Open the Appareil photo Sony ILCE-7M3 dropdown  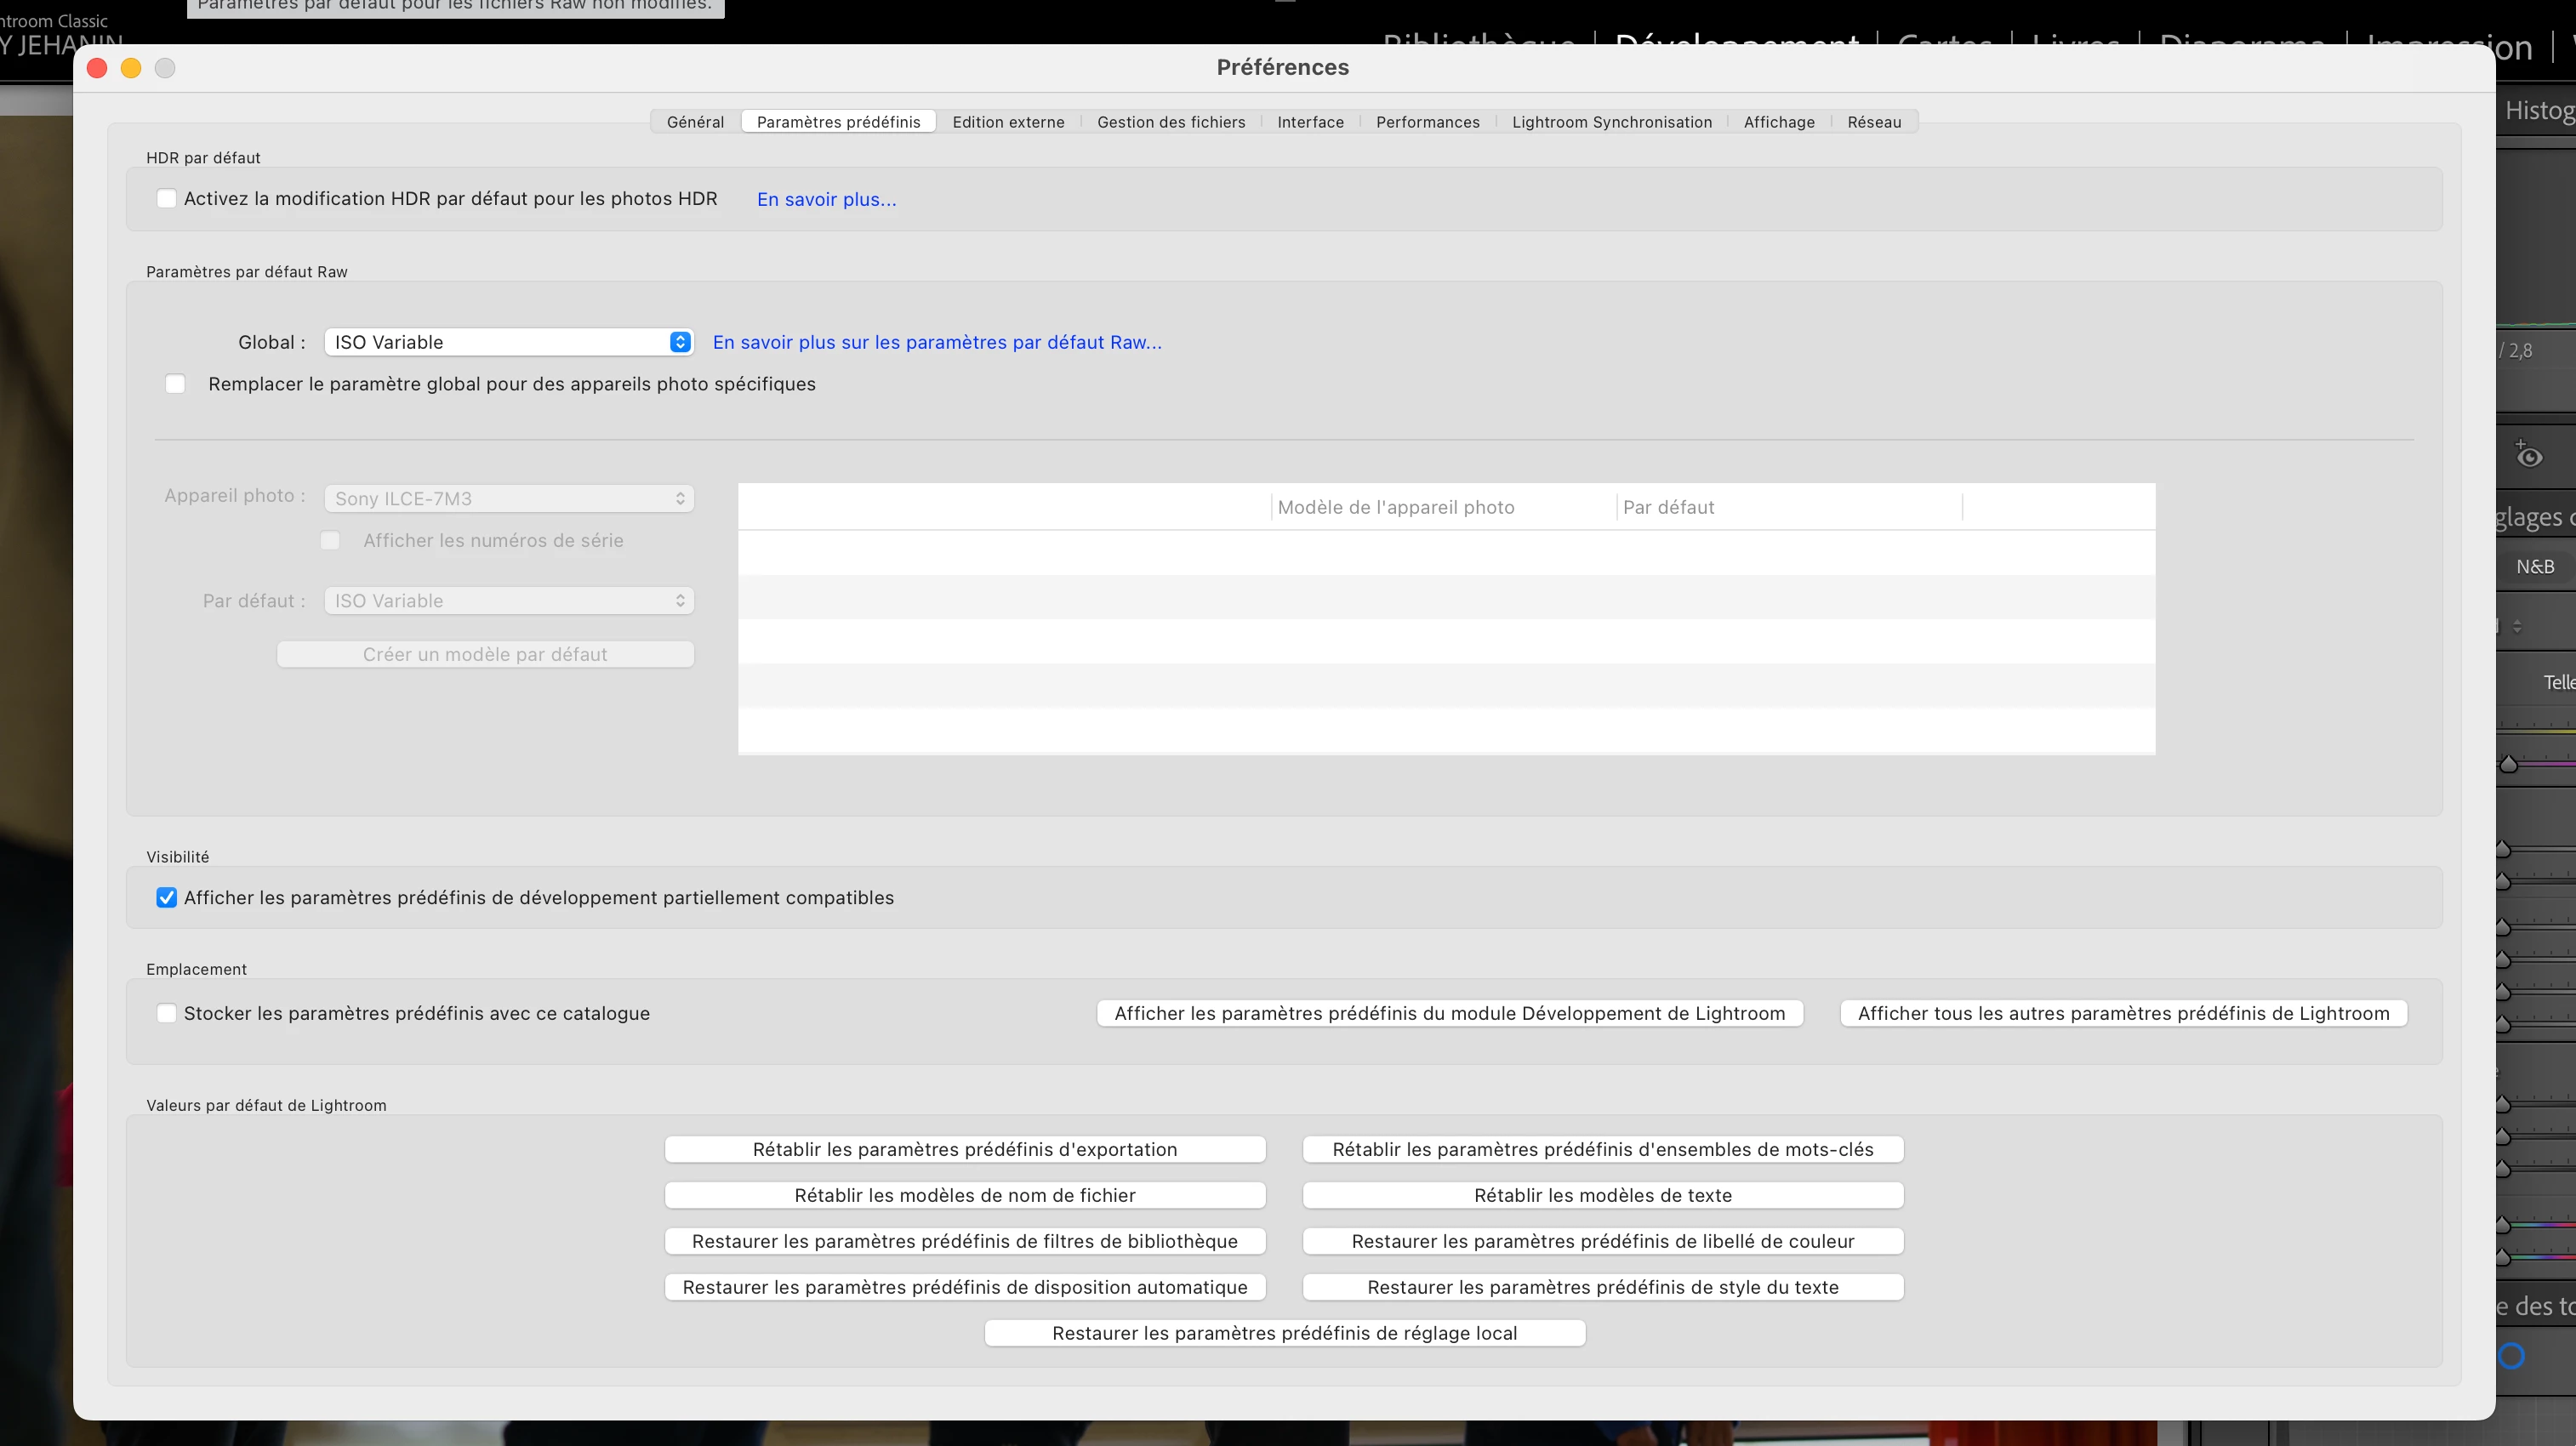(x=508, y=498)
